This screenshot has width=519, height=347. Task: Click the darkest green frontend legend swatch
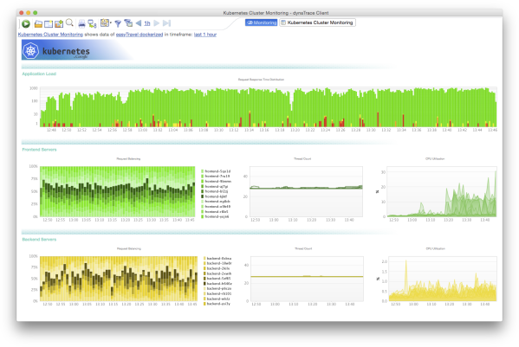point(202,196)
